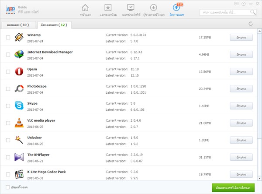Click the Unlocker date 2013-06-25
Image resolution: width=262 pixels, height=194 pixels.
point(35,144)
